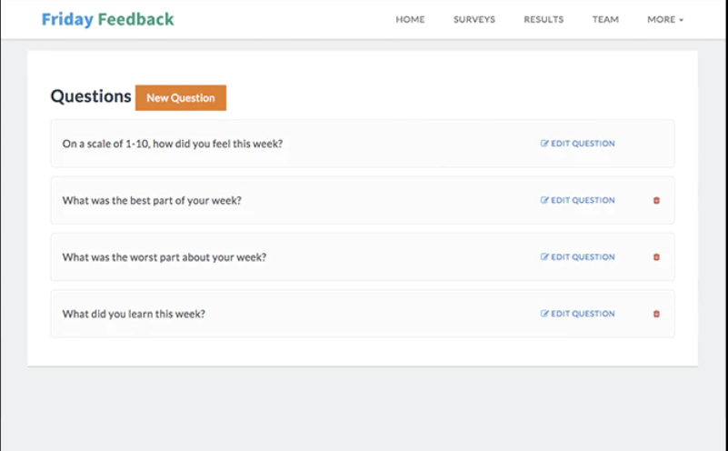Click the caret arrow beside MORE
The image size is (728, 451).
tap(681, 20)
